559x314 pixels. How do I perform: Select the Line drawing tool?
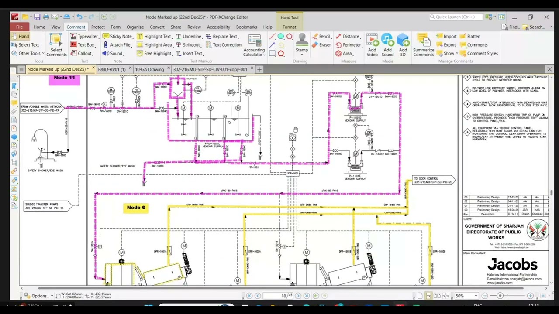[x=272, y=37]
